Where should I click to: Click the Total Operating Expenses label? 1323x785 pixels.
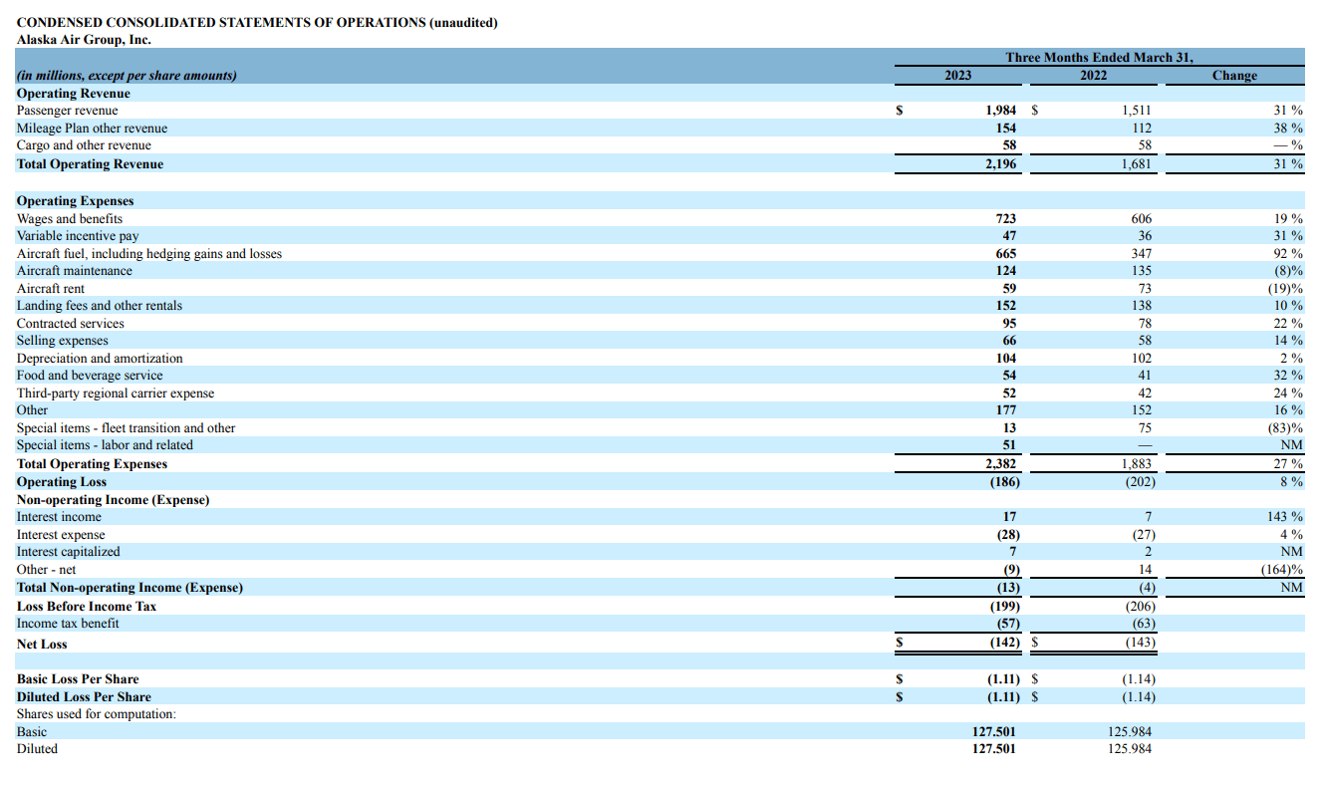click(x=91, y=463)
